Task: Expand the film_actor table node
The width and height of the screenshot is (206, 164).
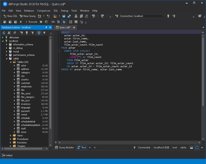Action: point(14,94)
